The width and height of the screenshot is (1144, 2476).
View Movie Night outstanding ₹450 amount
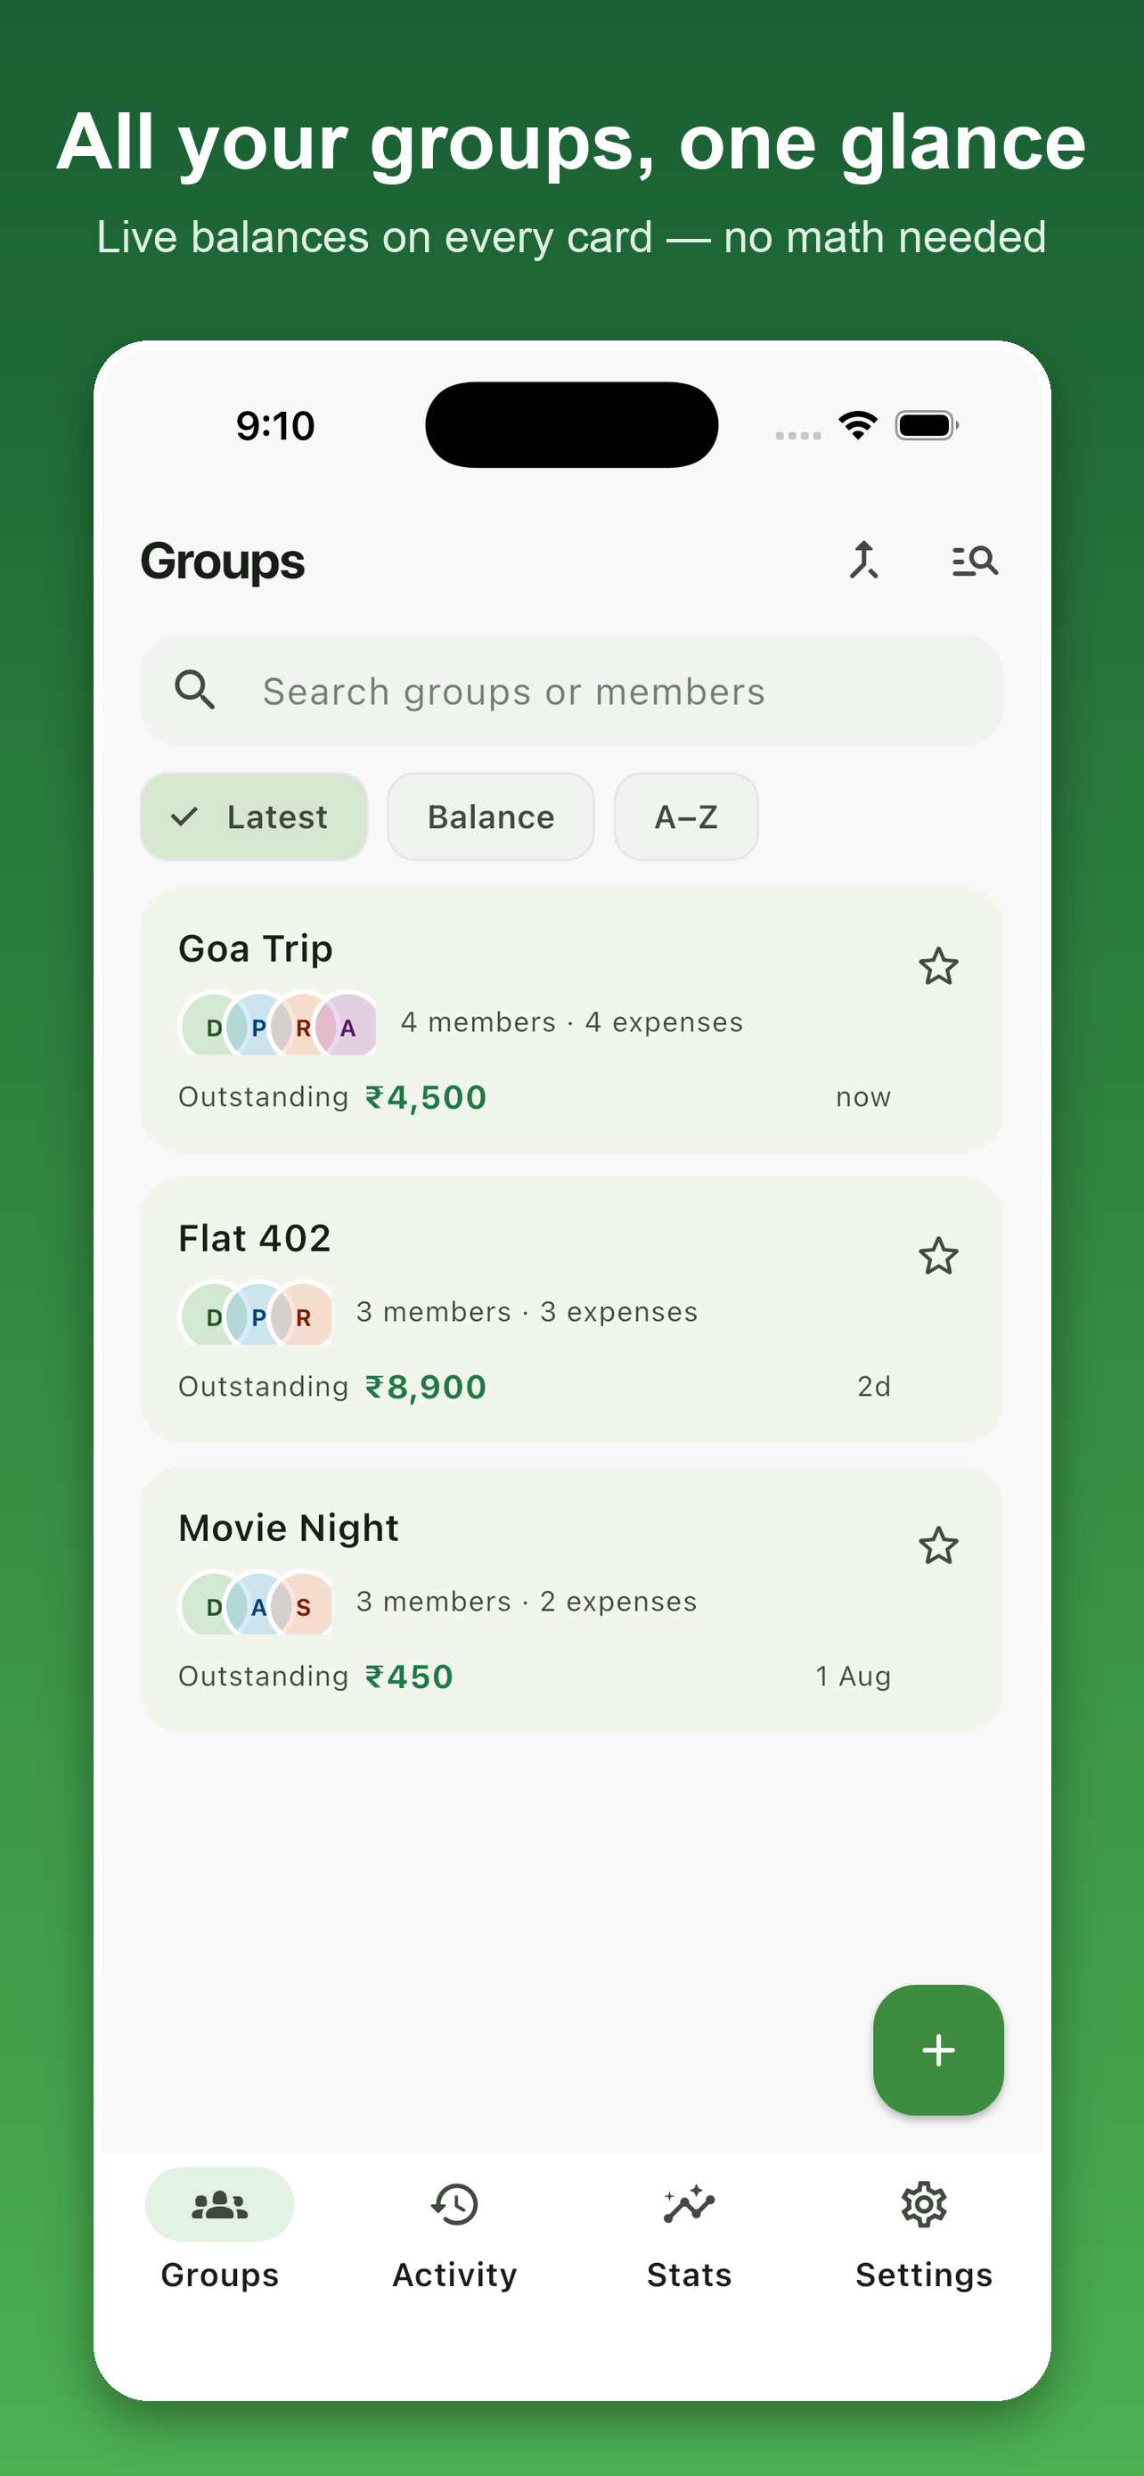tap(409, 1677)
